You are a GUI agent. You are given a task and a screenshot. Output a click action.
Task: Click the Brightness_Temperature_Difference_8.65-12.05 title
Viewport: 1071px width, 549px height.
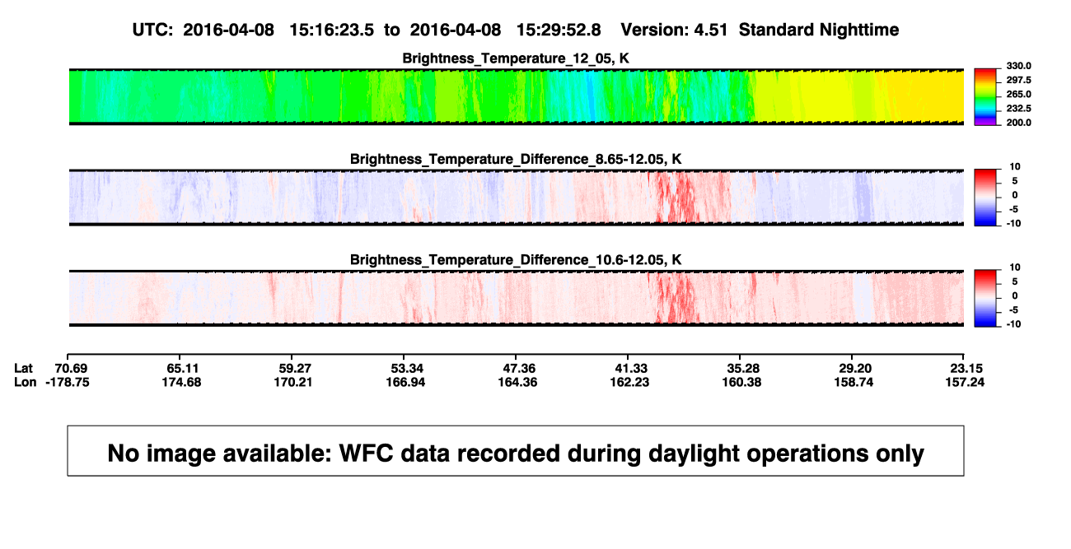point(516,159)
